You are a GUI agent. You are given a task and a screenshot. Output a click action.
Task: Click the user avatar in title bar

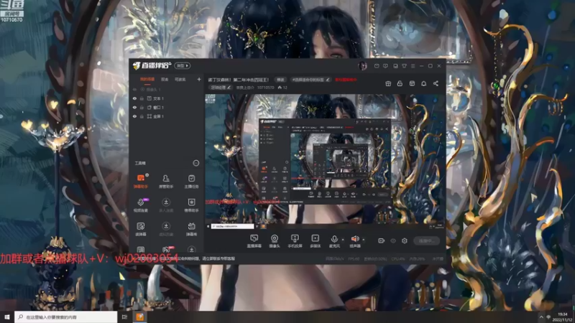[363, 66]
